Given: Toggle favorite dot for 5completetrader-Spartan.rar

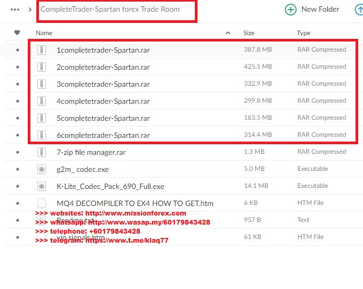Looking at the screenshot, I should point(18,118).
